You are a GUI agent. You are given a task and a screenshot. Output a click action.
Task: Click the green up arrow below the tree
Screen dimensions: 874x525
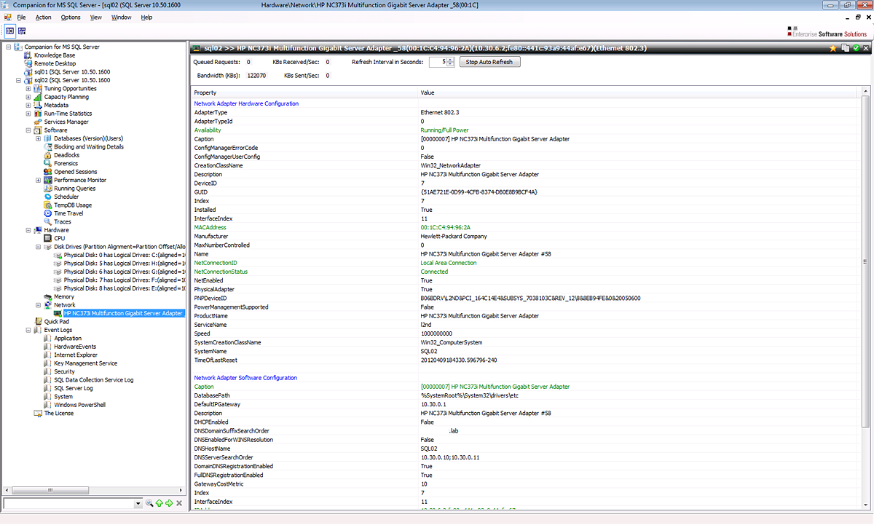pos(159,503)
